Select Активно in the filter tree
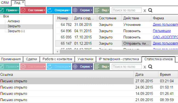This screenshot has height=103, width=178. pos(14,21)
